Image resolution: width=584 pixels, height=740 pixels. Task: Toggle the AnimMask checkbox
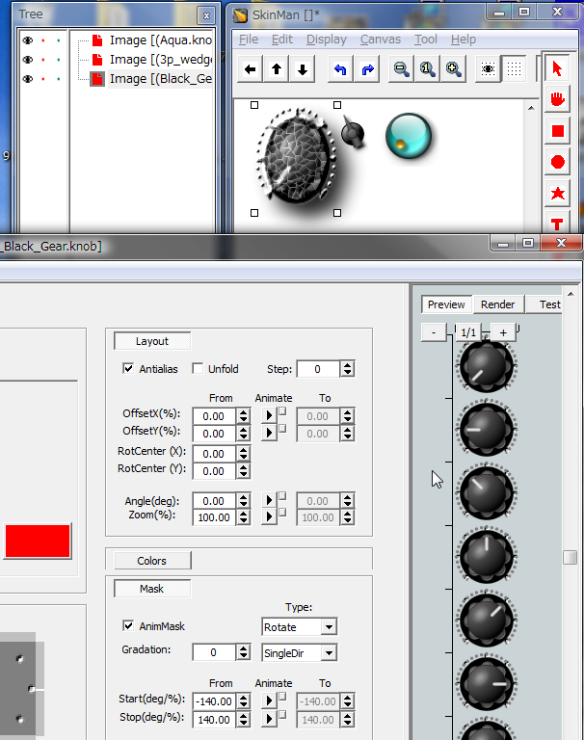point(128,625)
